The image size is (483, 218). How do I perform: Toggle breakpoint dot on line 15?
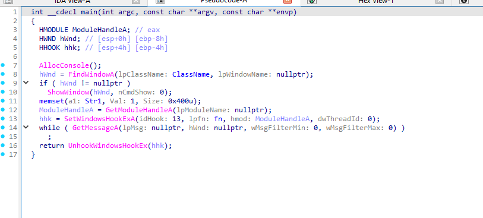[3, 137]
